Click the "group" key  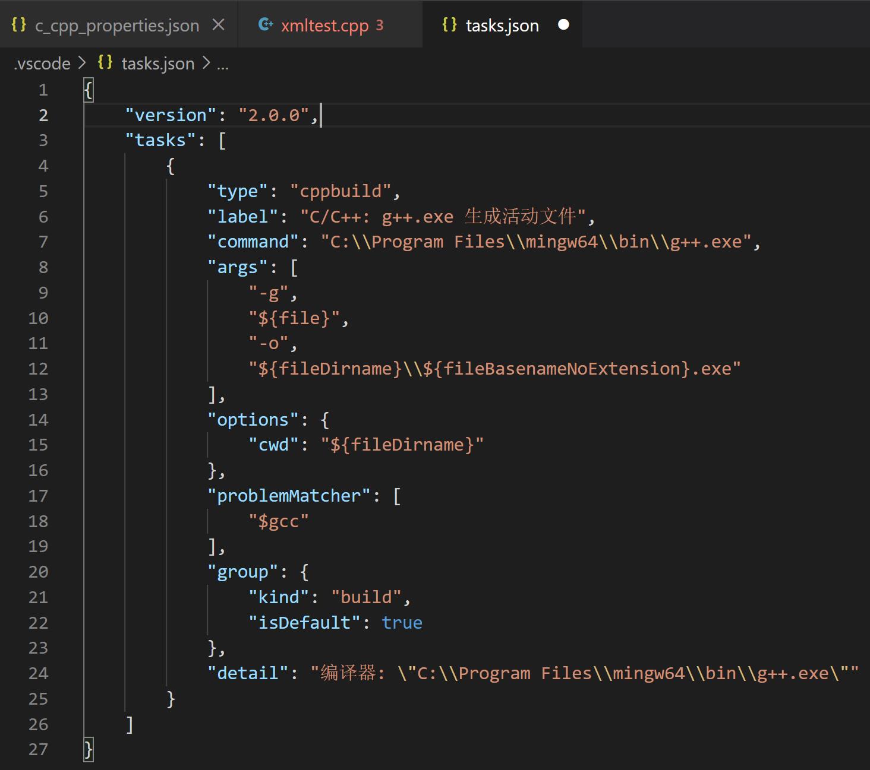(x=243, y=572)
